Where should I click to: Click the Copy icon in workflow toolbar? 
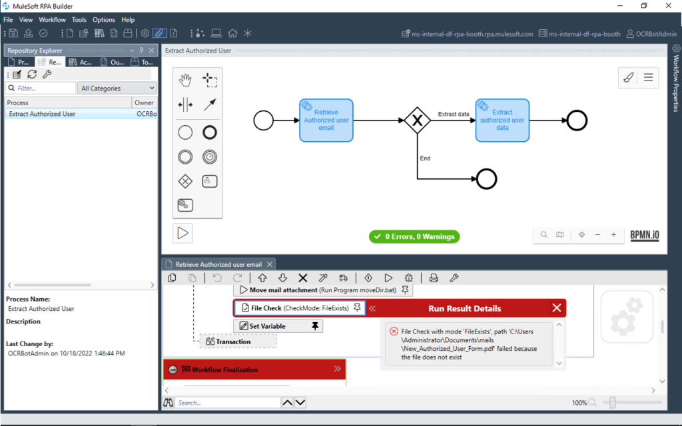[x=172, y=278]
